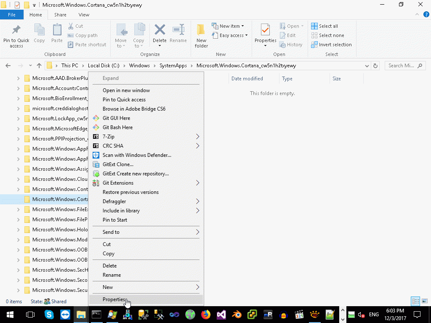Click the Up one level arrow
The image size is (431, 323).
pyautogui.click(x=39, y=66)
